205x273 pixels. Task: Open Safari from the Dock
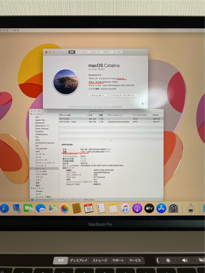(4, 208)
